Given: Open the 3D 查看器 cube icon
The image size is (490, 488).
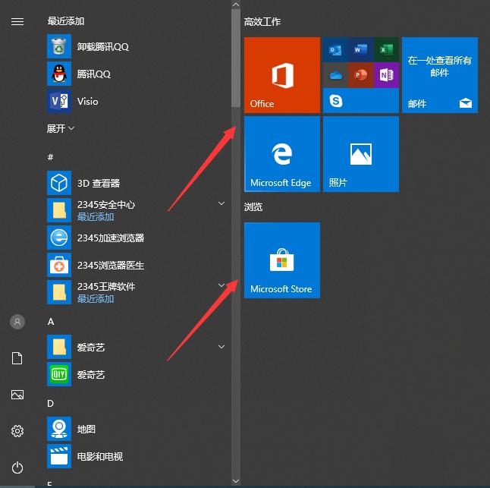Looking at the screenshot, I should 59,183.
